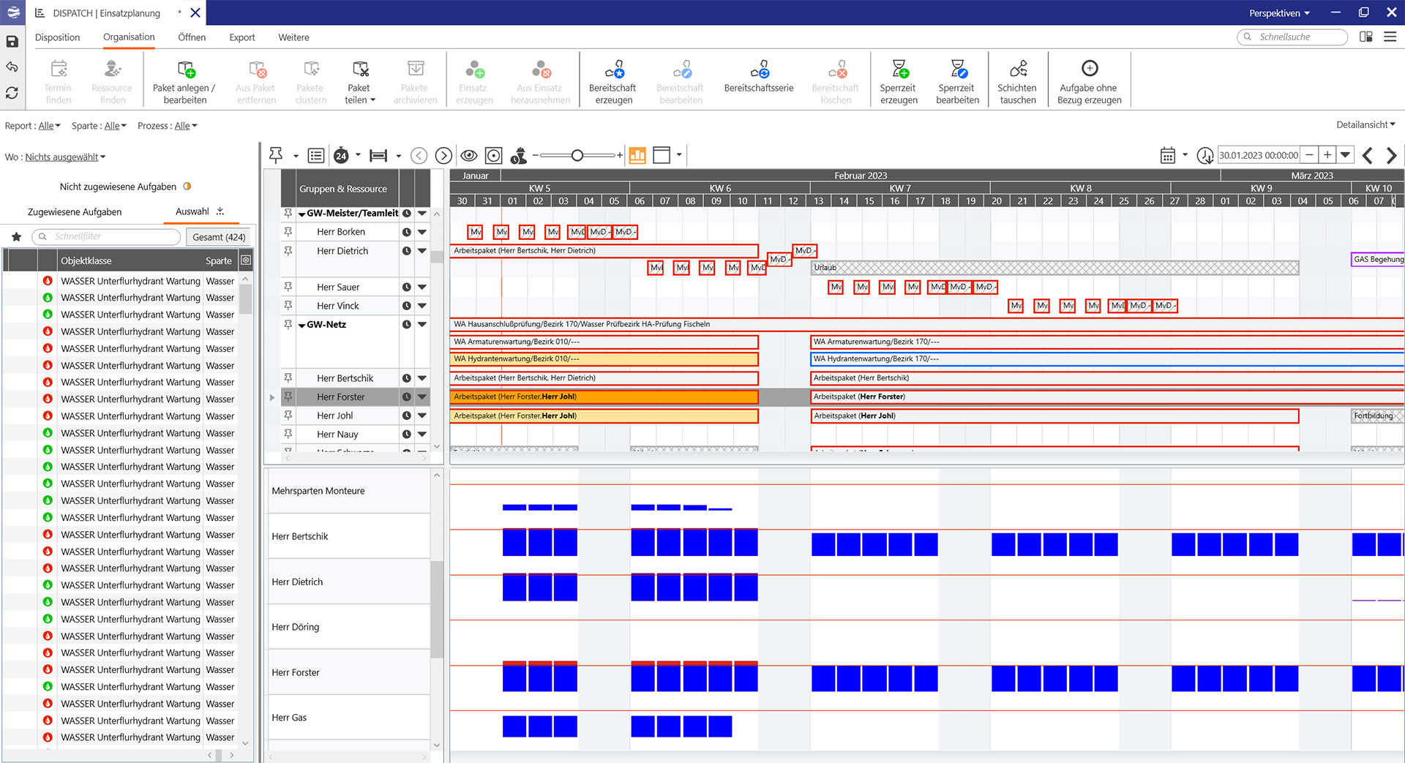Open Detailansicht dropdown
Screen dimensions: 1405x763
coord(1365,124)
